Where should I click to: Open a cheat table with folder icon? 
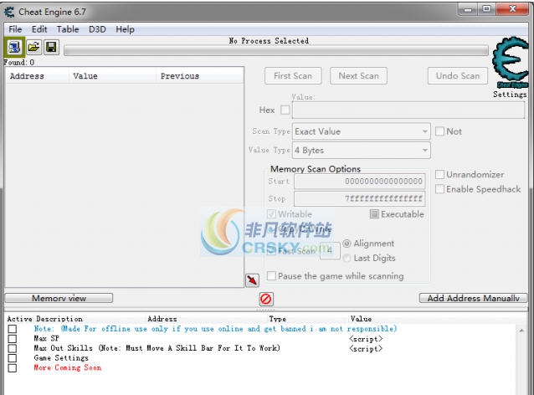coord(33,47)
